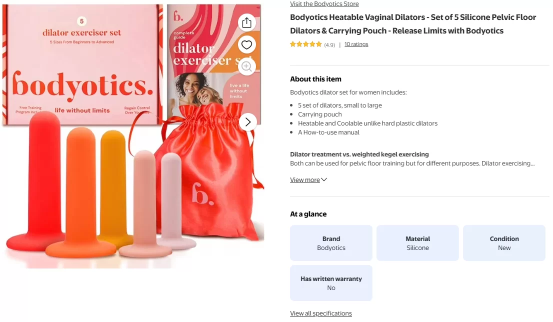Add item to favorites with heart icon
Screen dimensions: 553x322
(x=246, y=45)
